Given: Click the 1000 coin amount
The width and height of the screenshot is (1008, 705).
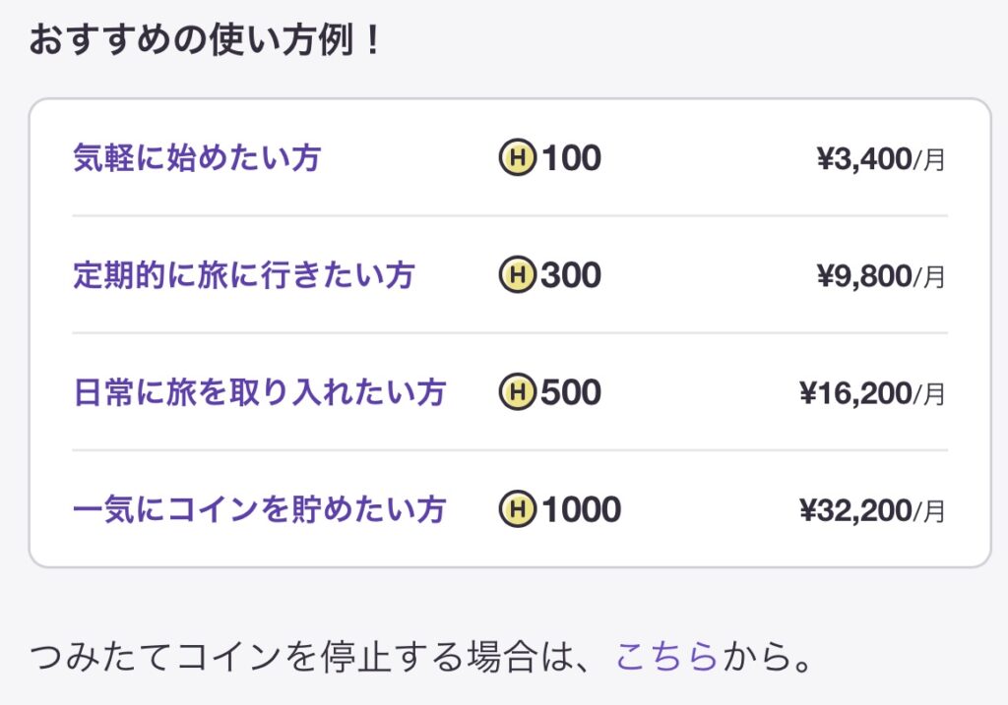Looking at the screenshot, I should [x=581, y=509].
